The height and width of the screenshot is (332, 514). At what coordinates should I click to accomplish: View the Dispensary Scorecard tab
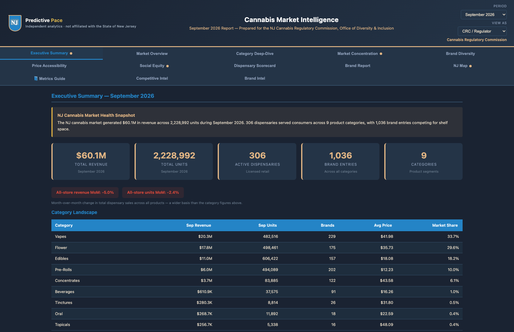[x=255, y=65]
